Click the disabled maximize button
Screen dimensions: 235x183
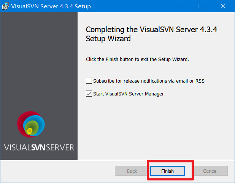coord(201,6)
